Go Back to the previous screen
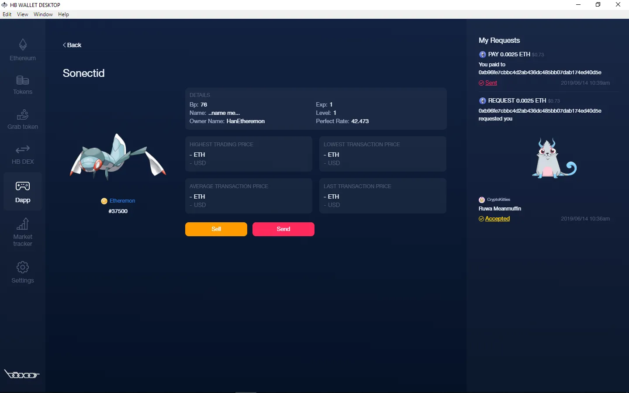Screen dimensions: 629x393 click(72, 45)
